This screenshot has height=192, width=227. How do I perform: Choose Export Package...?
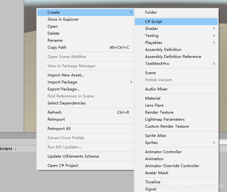point(85,89)
